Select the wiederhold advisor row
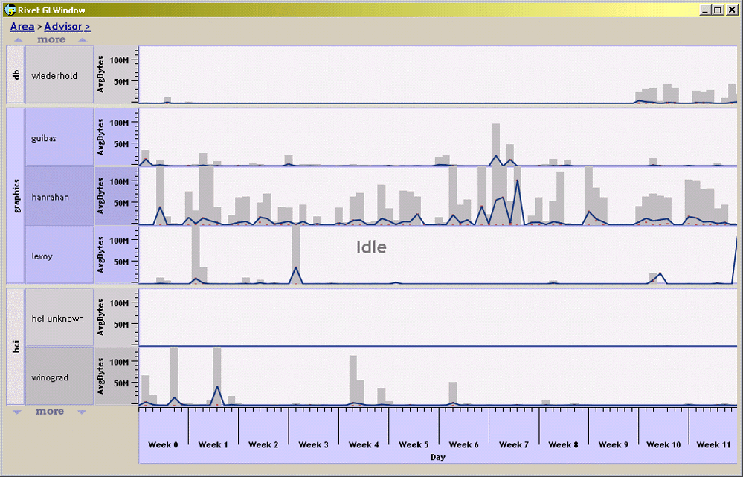The image size is (743, 477). [x=59, y=75]
